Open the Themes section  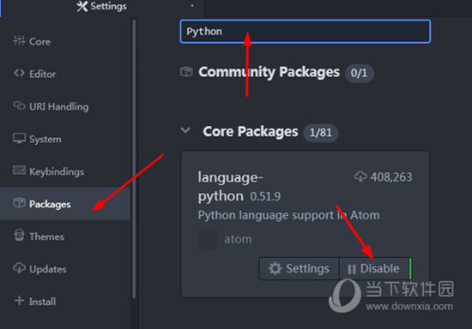[x=64, y=236]
